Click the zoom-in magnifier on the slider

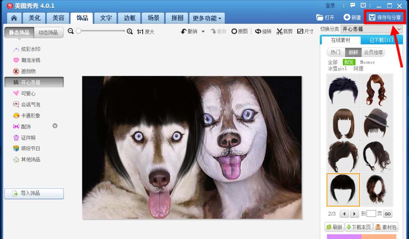[x=130, y=31]
